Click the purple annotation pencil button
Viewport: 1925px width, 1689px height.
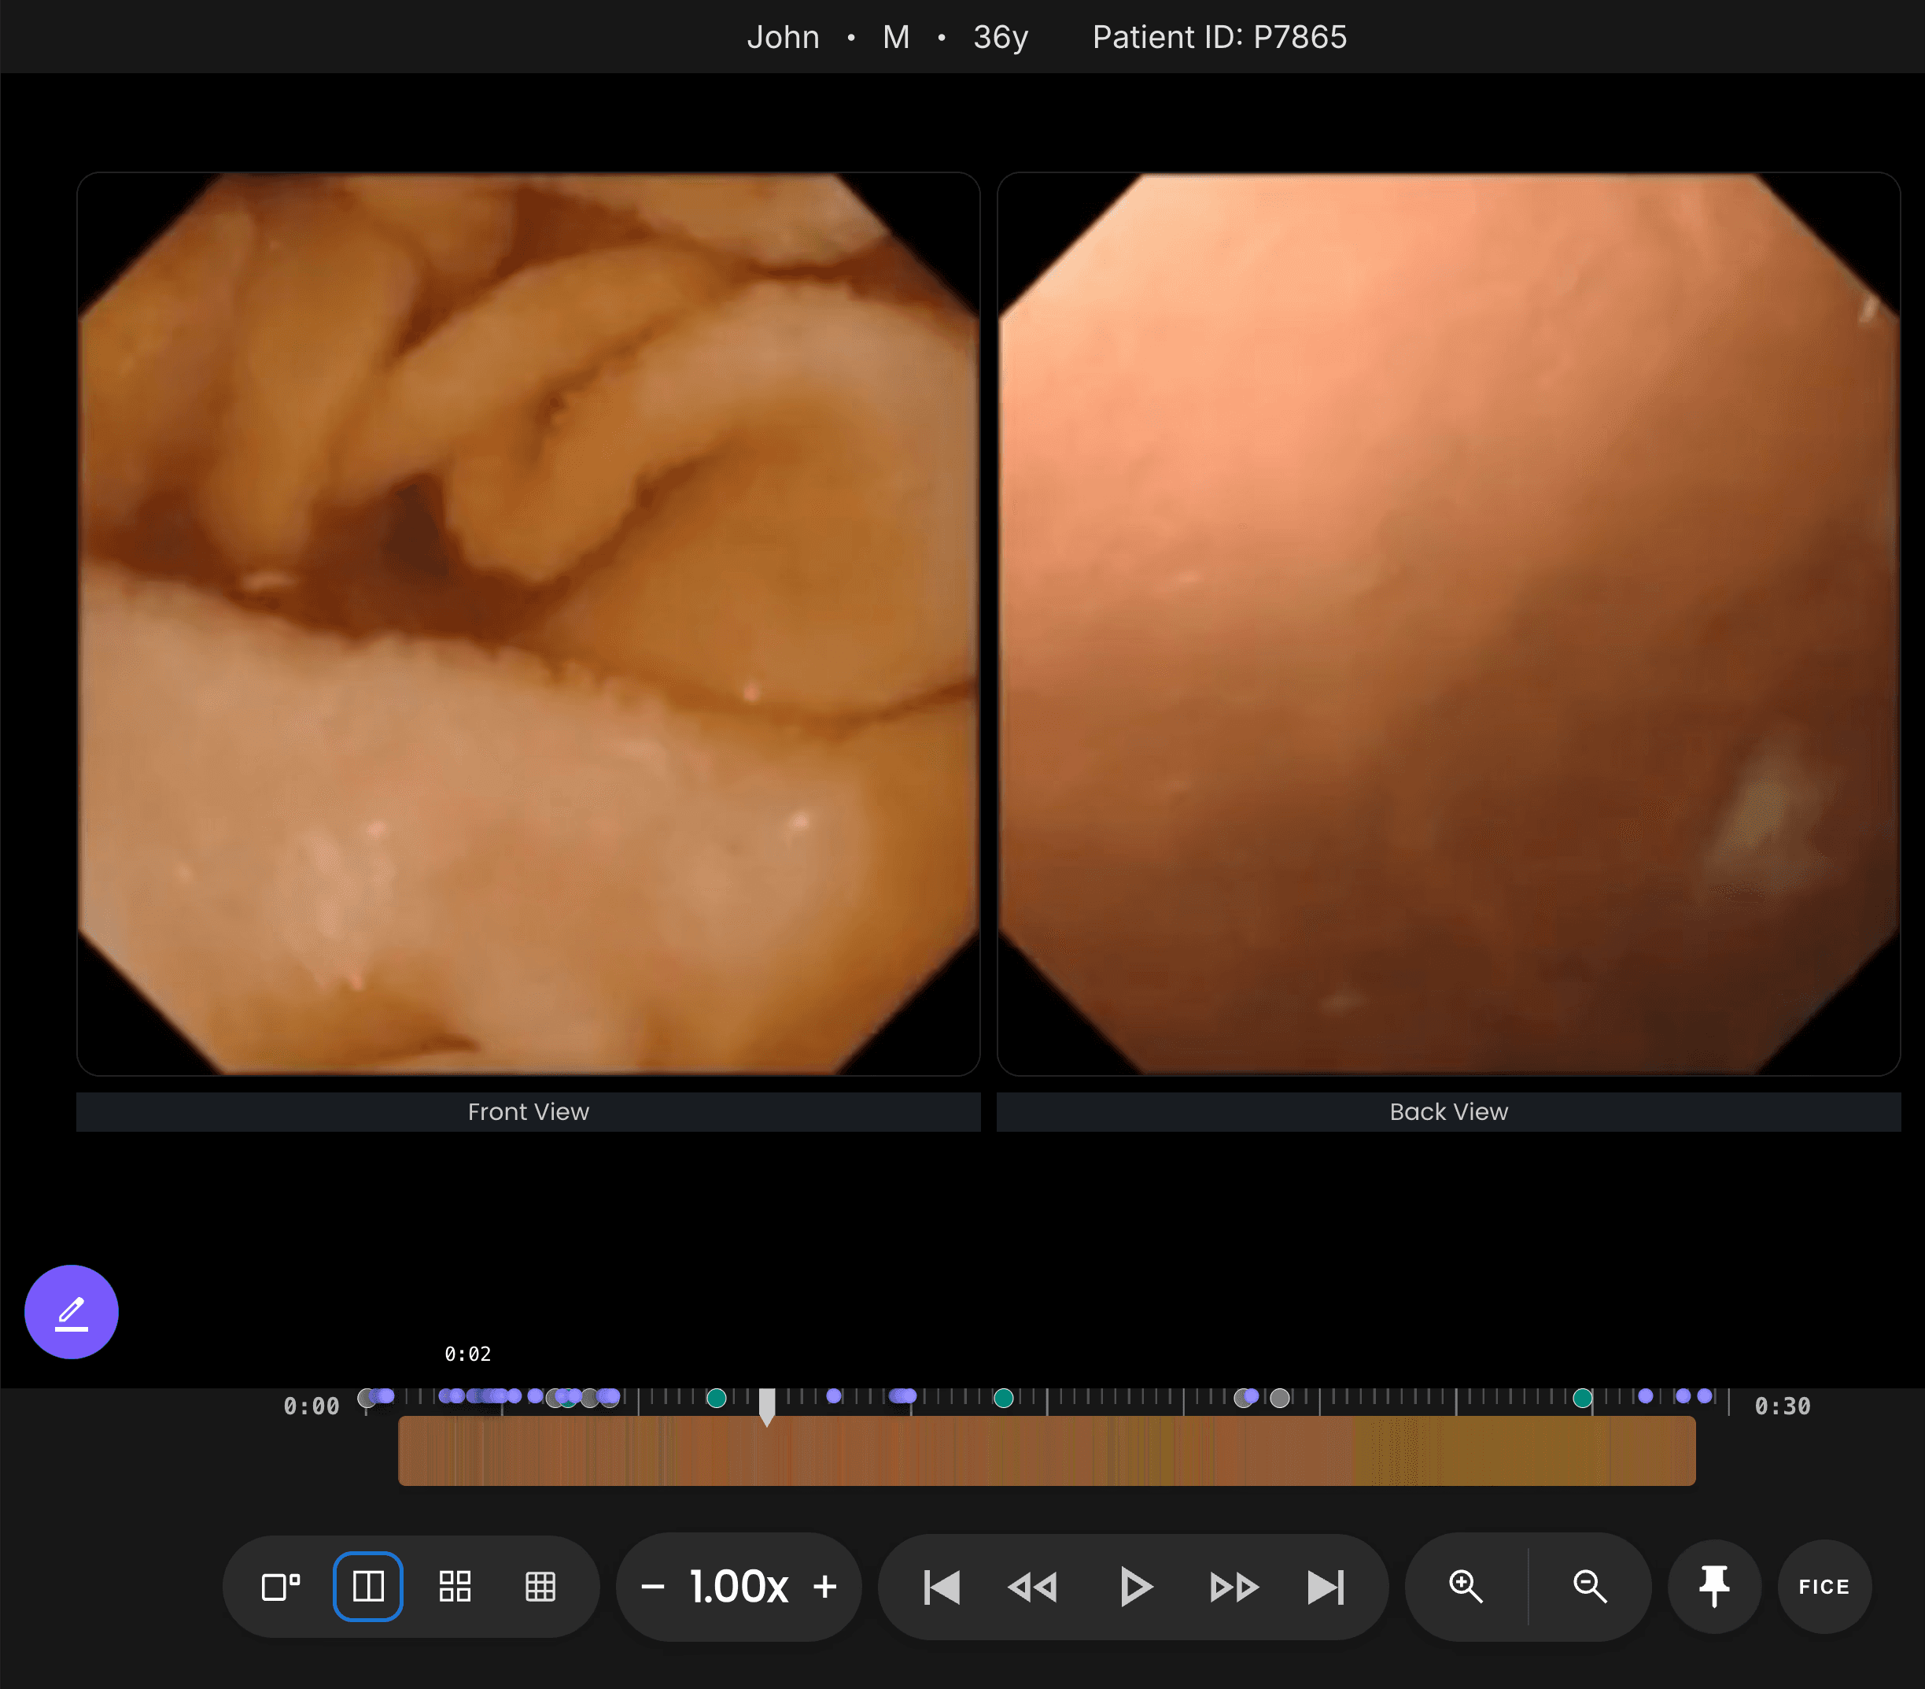coord(72,1311)
